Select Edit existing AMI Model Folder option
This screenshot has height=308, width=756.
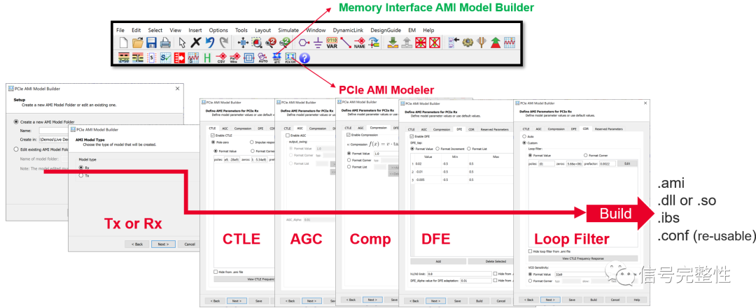point(16,149)
